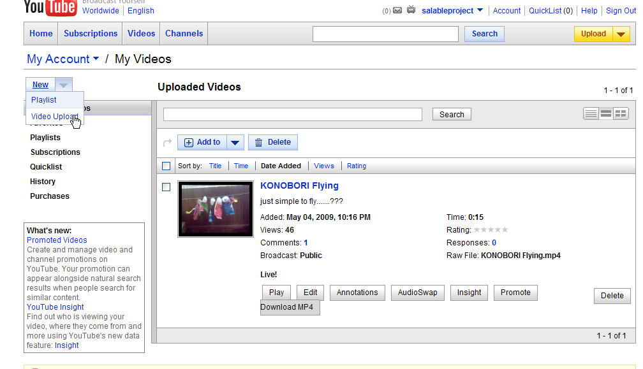Open the Help link

click(x=589, y=11)
